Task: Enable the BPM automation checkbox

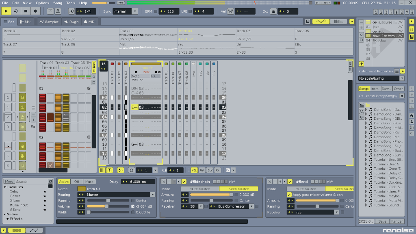Action: [156, 11]
